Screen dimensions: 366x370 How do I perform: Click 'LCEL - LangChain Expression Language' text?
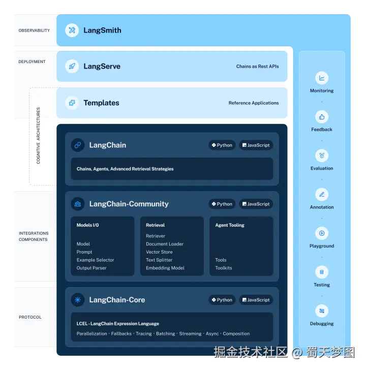tap(118, 324)
